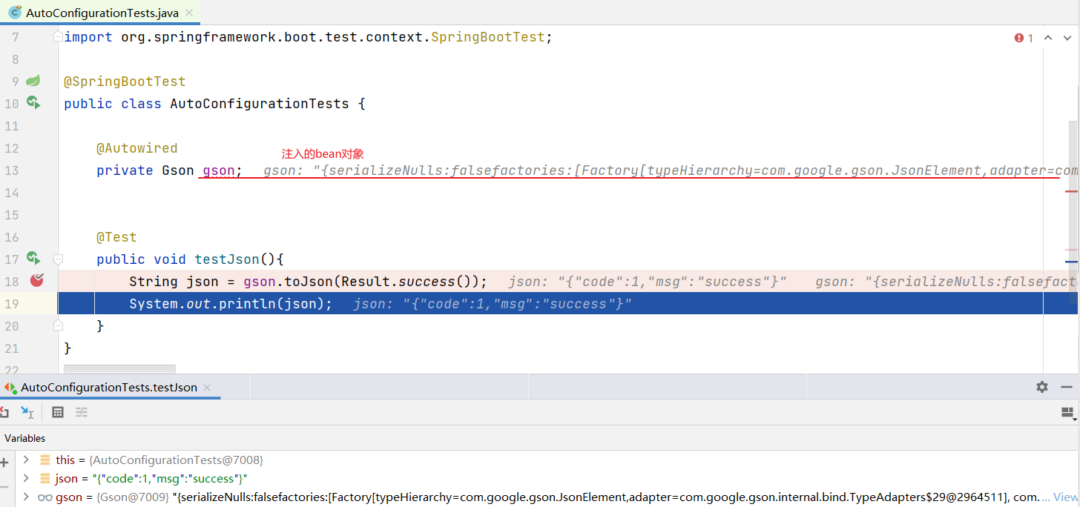Image resolution: width=1080 pixels, height=507 pixels.
Task: Add new watch with plus icon
Action: pyautogui.click(x=4, y=463)
